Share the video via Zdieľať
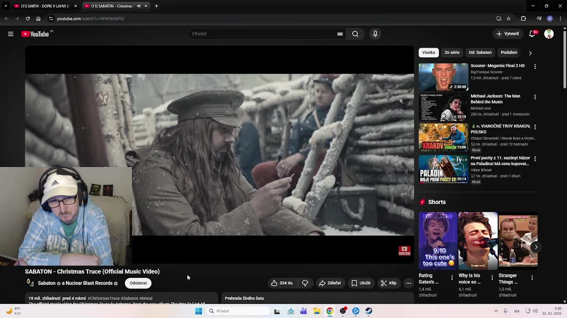 (x=330, y=283)
